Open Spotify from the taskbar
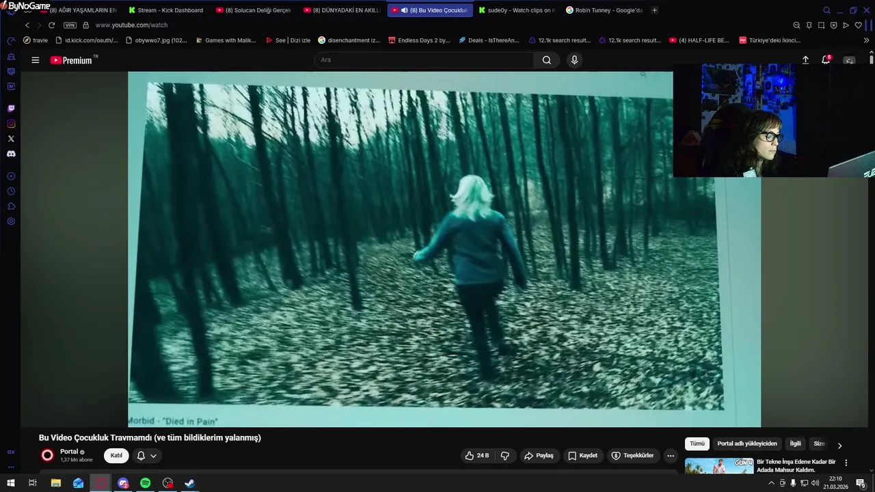Image resolution: width=875 pixels, height=492 pixels. coord(145,483)
